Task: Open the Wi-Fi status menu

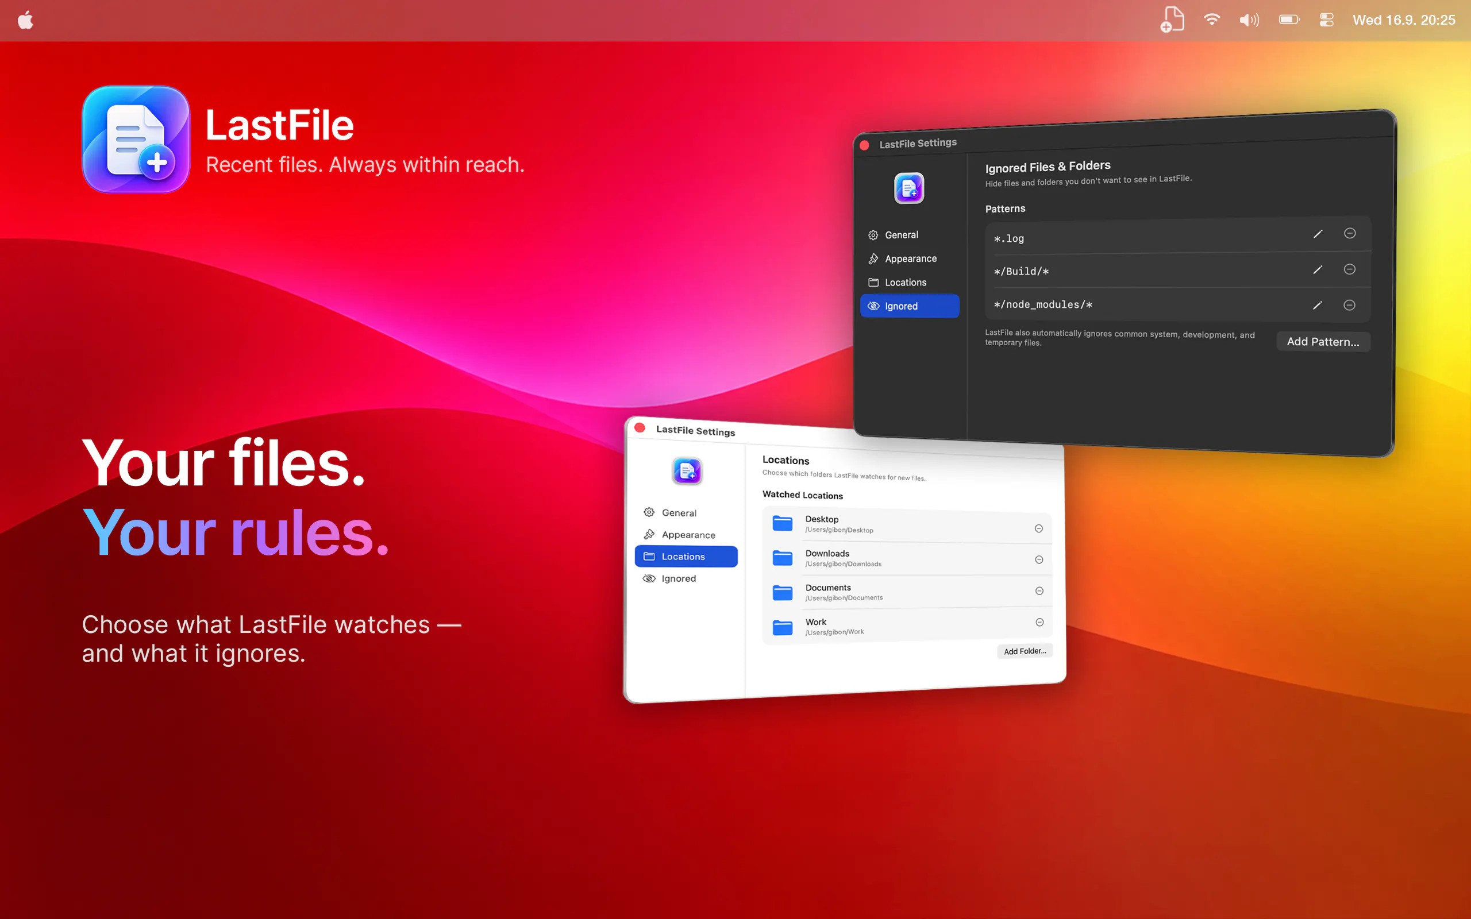Action: (x=1211, y=20)
